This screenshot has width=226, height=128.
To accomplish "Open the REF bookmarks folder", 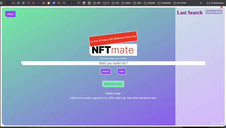I will tap(97, 3).
